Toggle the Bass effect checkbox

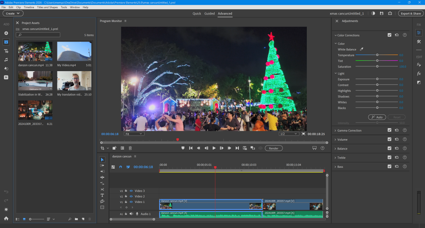389,167
